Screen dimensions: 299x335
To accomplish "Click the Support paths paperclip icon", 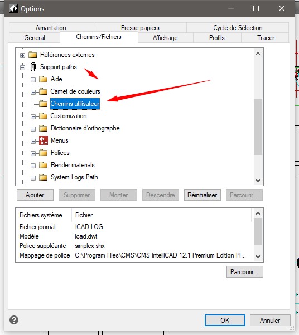I will pos(33,67).
